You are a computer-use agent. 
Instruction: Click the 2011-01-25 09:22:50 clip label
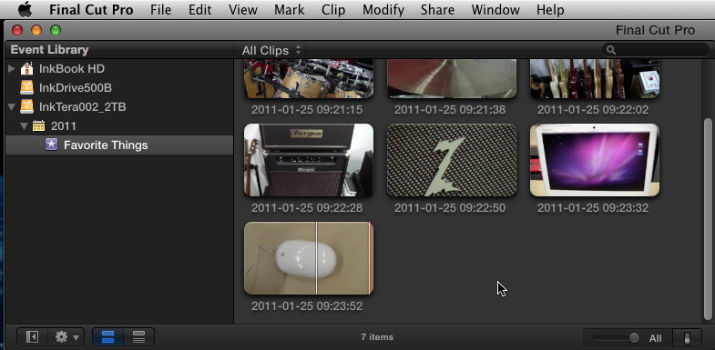coord(450,208)
